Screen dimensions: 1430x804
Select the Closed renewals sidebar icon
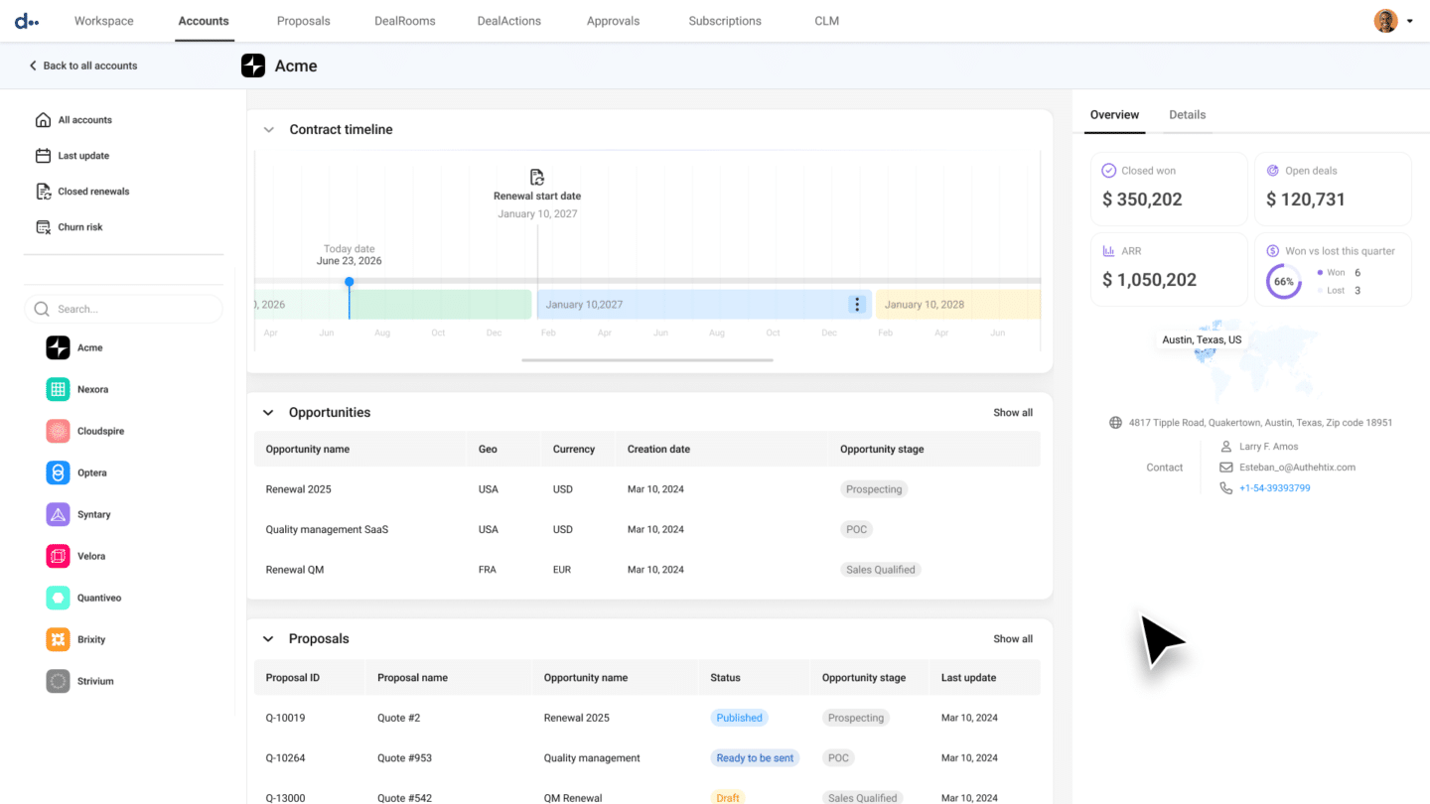point(44,191)
